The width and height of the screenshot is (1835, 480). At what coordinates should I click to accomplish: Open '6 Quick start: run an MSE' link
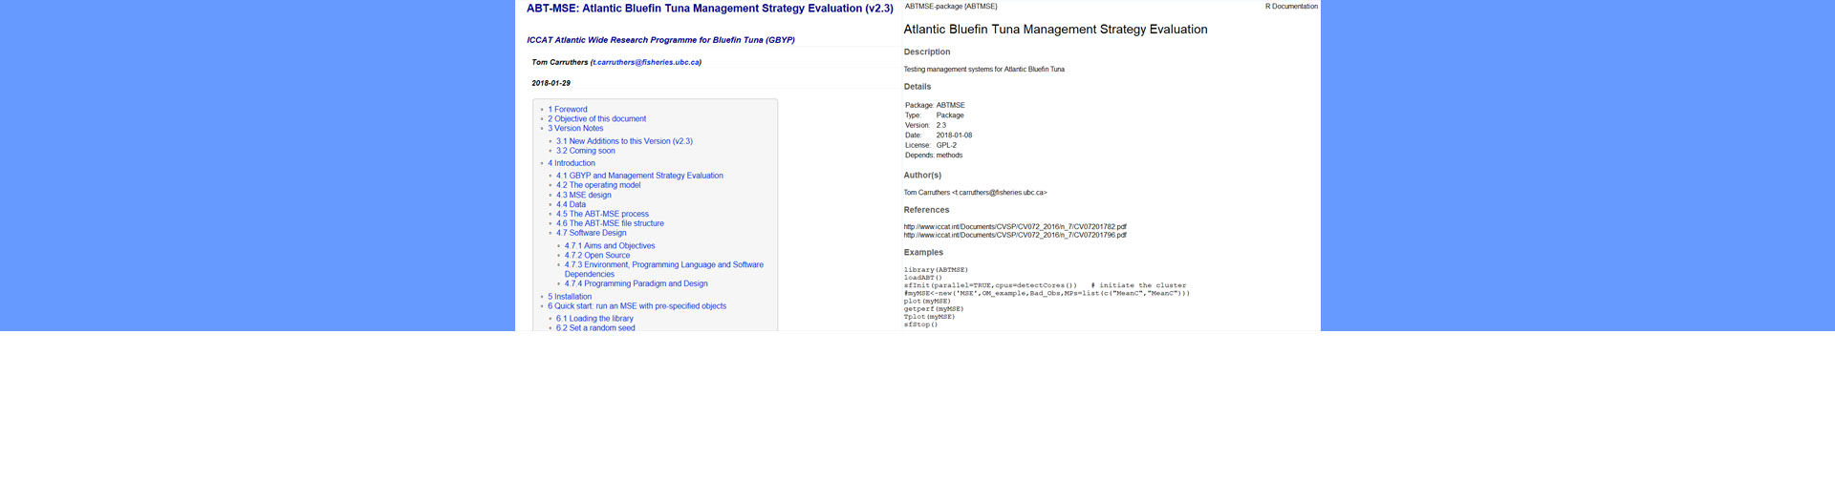[x=637, y=306]
